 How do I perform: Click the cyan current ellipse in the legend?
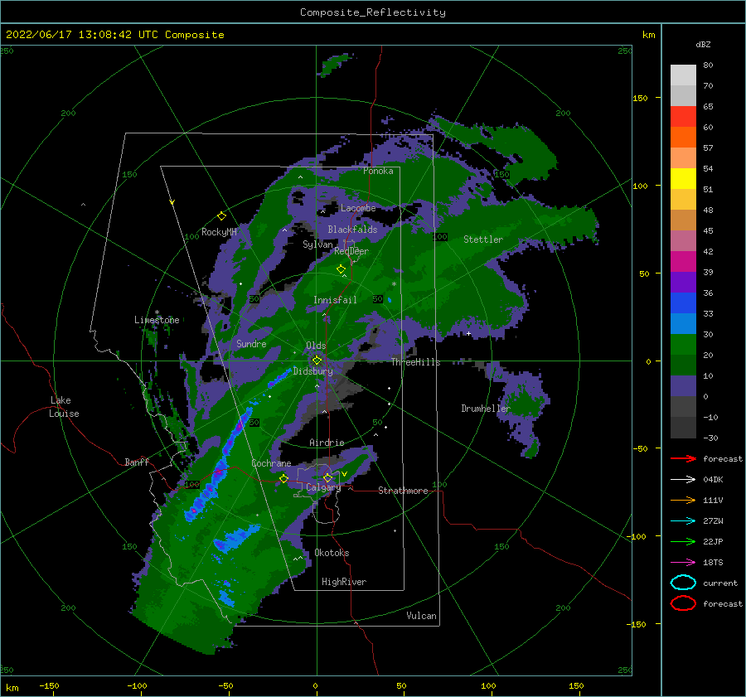(x=683, y=583)
